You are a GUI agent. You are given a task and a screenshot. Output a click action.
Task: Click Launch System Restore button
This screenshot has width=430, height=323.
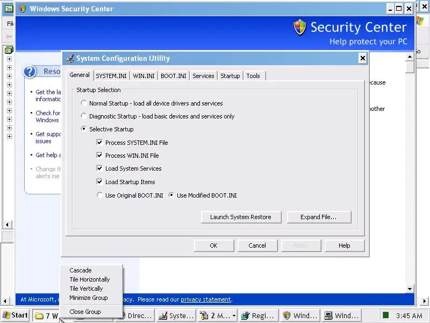(241, 217)
